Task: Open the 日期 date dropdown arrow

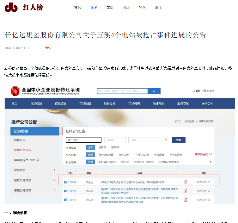Action: pos(166,140)
